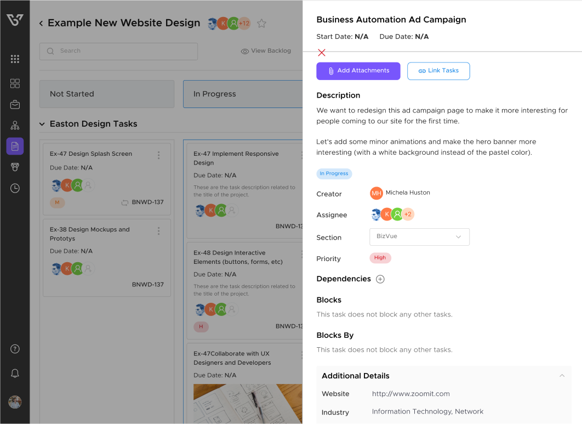This screenshot has height=424, width=582.
Task: Click the help question mark icon
Action: point(15,349)
